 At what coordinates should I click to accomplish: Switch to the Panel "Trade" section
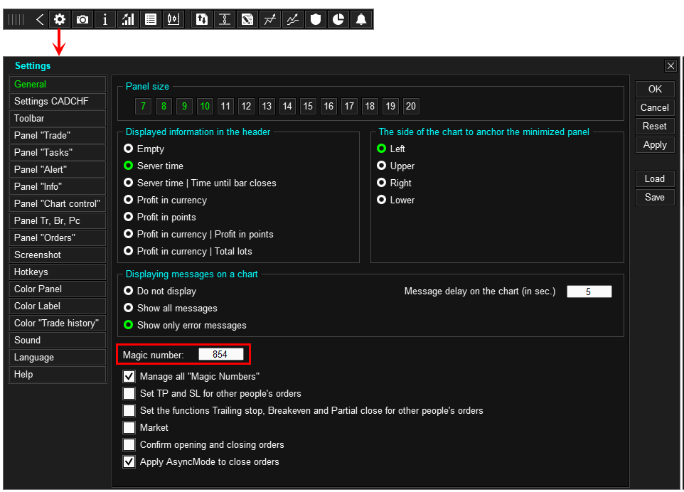(x=57, y=135)
